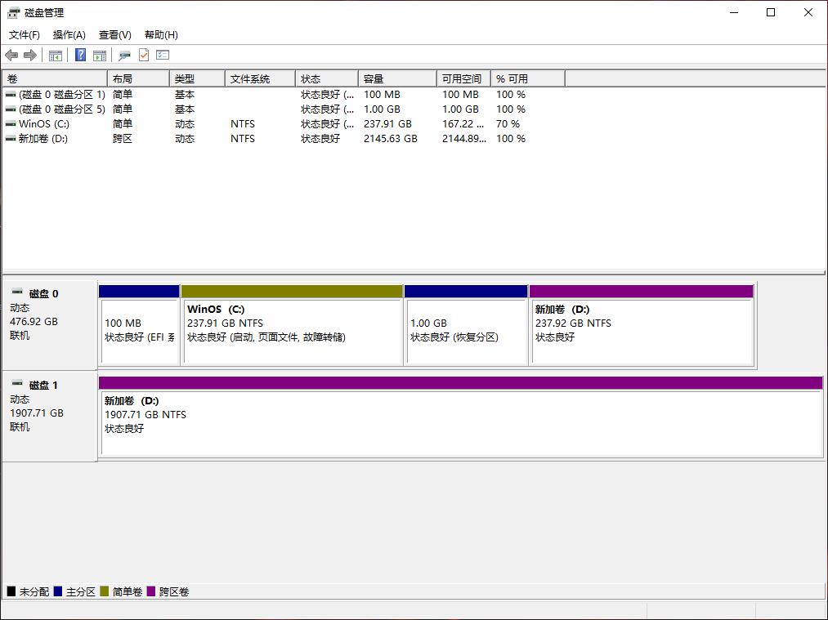
Task: Click the rightmost list-style toolbar icon
Action: 162,55
